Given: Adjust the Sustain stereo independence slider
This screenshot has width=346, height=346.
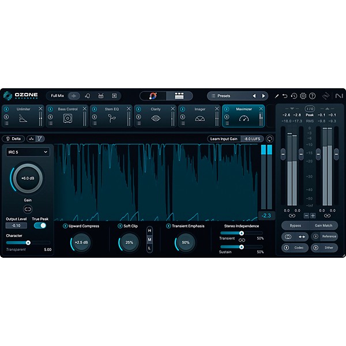Looking at the screenshot, I should click(x=242, y=247).
